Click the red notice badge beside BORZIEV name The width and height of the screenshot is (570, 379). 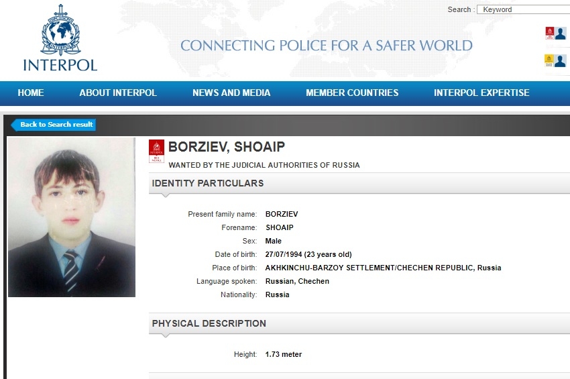tap(156, 151)
